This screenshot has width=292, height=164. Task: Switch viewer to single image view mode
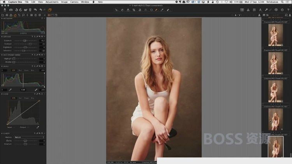coord(53,15)
